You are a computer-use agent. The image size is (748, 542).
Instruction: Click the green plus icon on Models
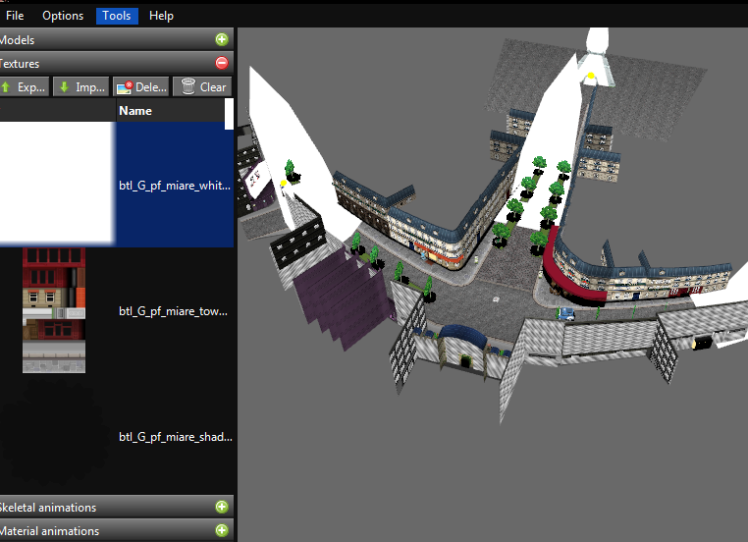point(222,39)
